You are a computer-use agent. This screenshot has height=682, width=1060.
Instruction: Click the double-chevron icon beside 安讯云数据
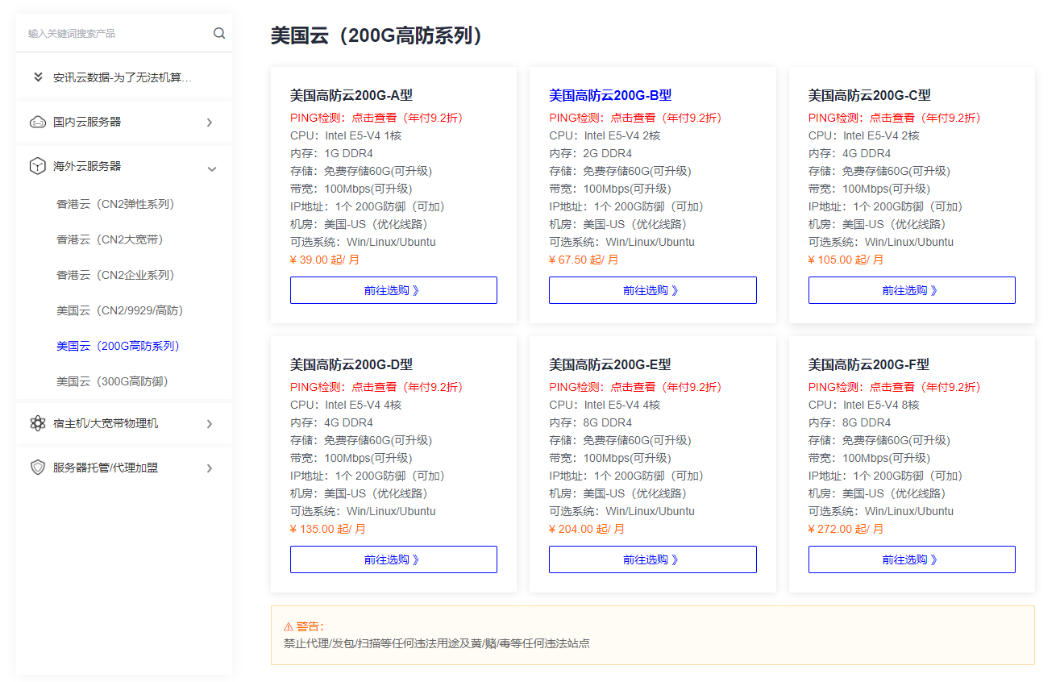pyautogui.click(x=38, y=77)
